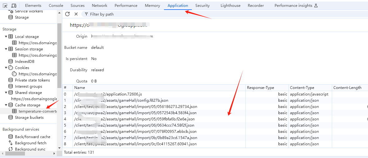Click the Performance insights flask icon
This screenshot has width=368, height=158.
point(316,6)
